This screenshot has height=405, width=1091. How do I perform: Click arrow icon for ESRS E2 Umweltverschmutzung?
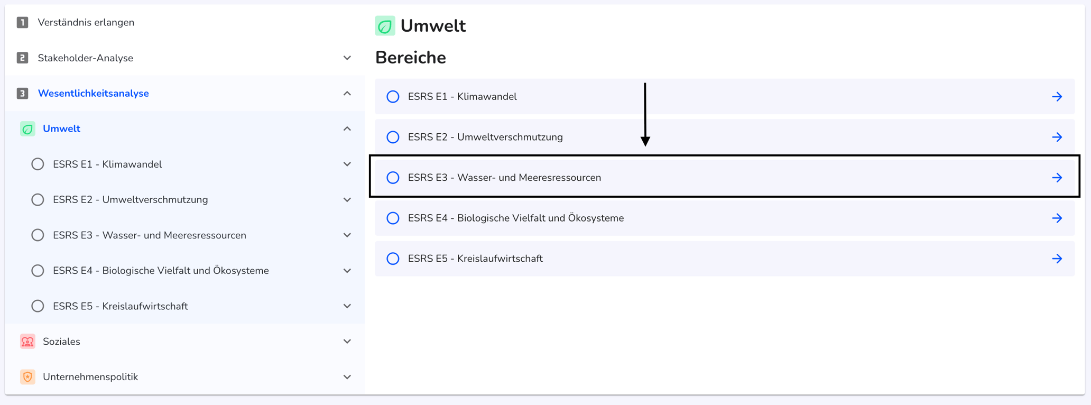pos(1057,137)
